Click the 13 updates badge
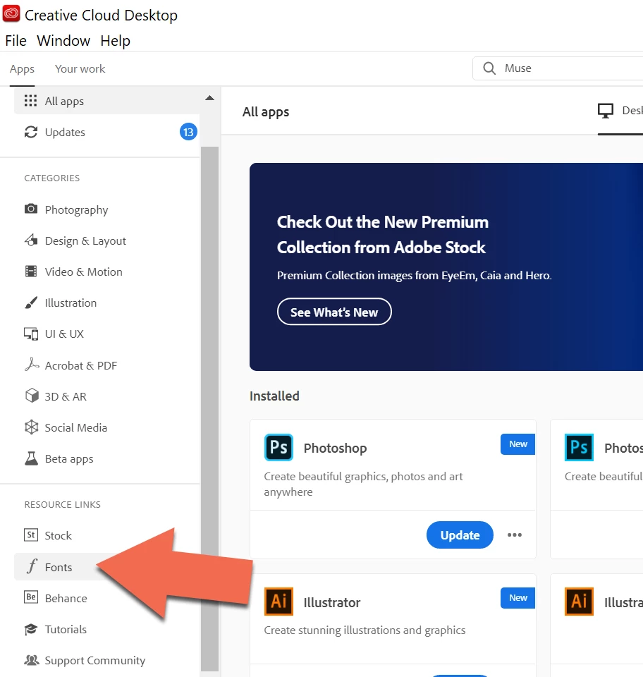The image size is (643, 677). click(188, 132)
